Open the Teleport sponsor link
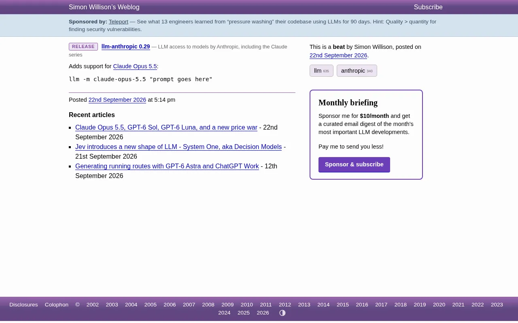This screenshot has height=323, width=518. [x=119, y=22]
